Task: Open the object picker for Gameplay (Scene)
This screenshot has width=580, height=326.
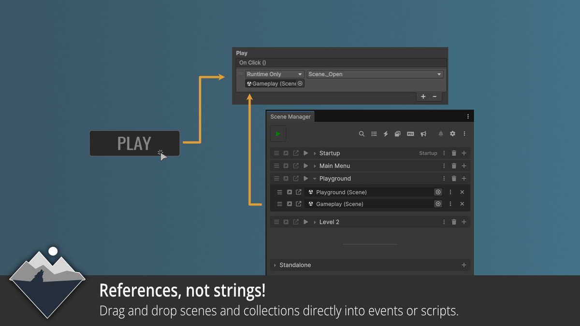Action: tap(300, 83)
